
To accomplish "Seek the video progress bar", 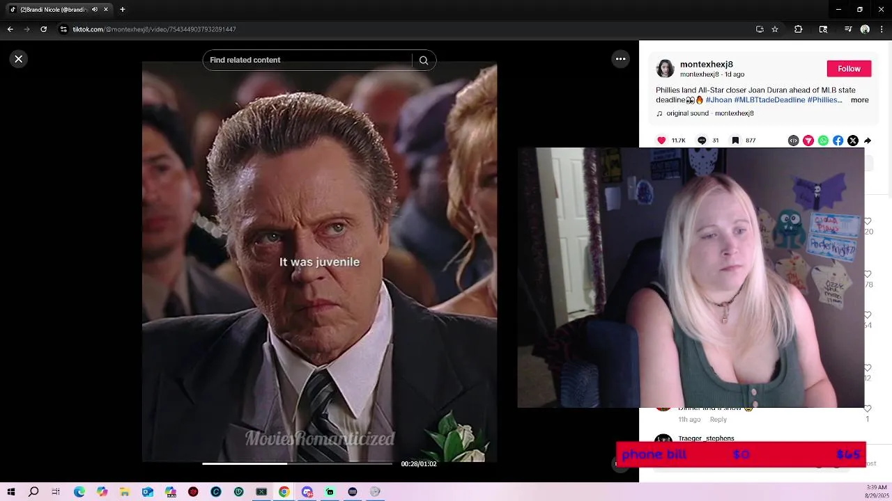I will [297, 463].
